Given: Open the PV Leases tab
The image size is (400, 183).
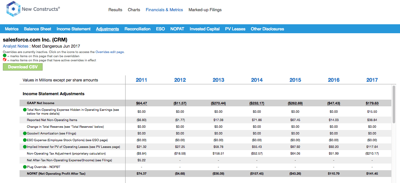Looking at the screenshot, I should (x=235, y=29).
